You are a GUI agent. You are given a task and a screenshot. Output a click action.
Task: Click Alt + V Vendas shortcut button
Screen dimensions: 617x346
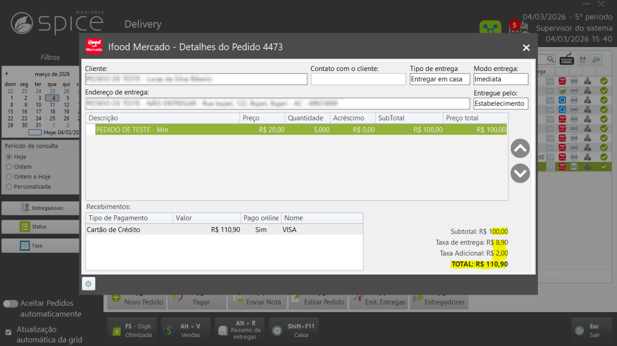186,330
